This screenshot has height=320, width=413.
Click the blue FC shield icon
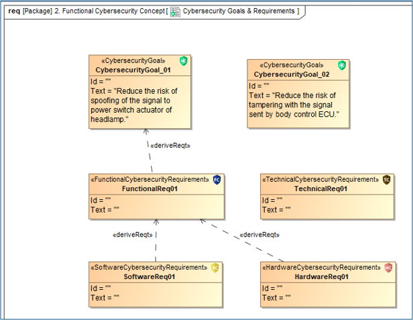[217, 180]
